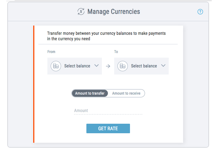
Task: Click the 'To' field label
Action: [116, 52]
